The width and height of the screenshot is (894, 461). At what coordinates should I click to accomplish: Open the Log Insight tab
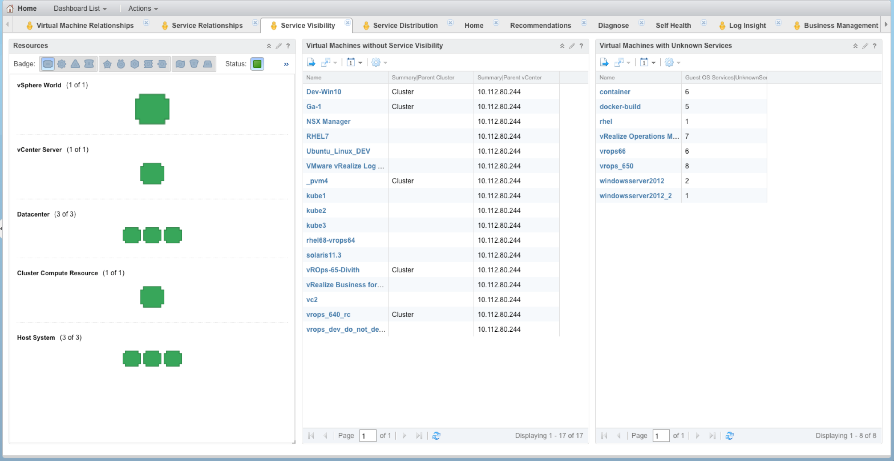747,25
